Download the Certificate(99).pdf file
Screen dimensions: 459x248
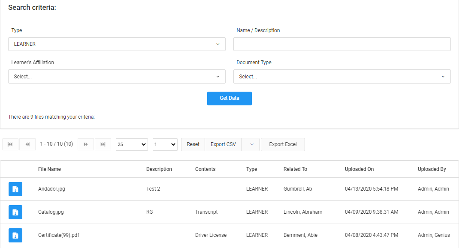pos(15,235)
